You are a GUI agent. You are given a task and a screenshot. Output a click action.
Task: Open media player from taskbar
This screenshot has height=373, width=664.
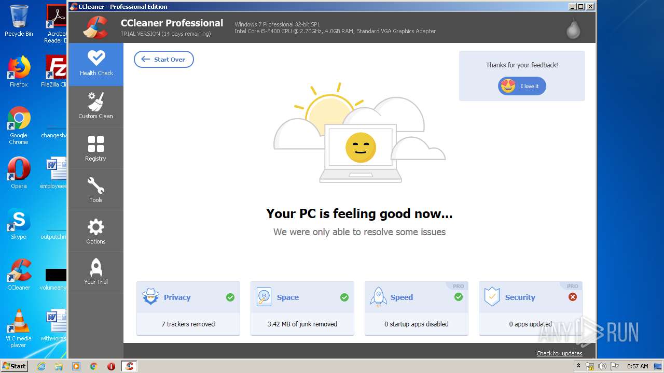coord(76,366)
